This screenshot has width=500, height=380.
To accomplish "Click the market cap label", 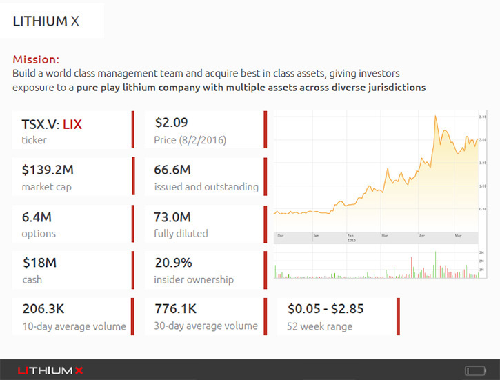I will pyautogui.click(x=47, y=187).
